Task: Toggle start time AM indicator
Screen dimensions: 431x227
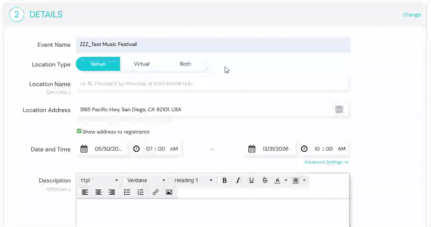Action: [173, 149]
